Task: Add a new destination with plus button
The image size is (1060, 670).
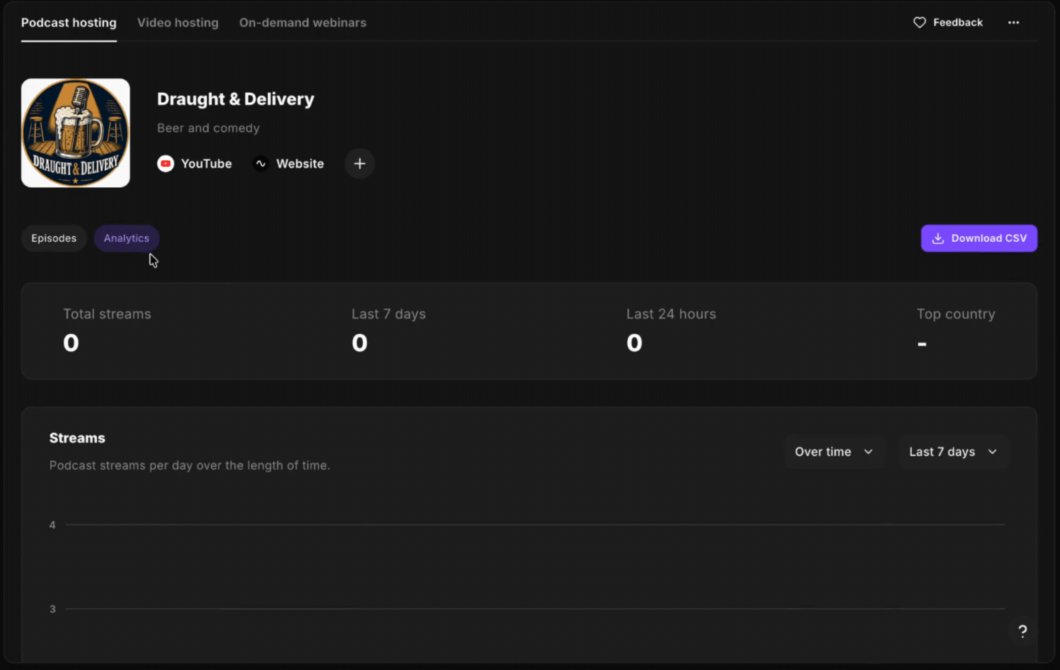Action: [360, 164]
